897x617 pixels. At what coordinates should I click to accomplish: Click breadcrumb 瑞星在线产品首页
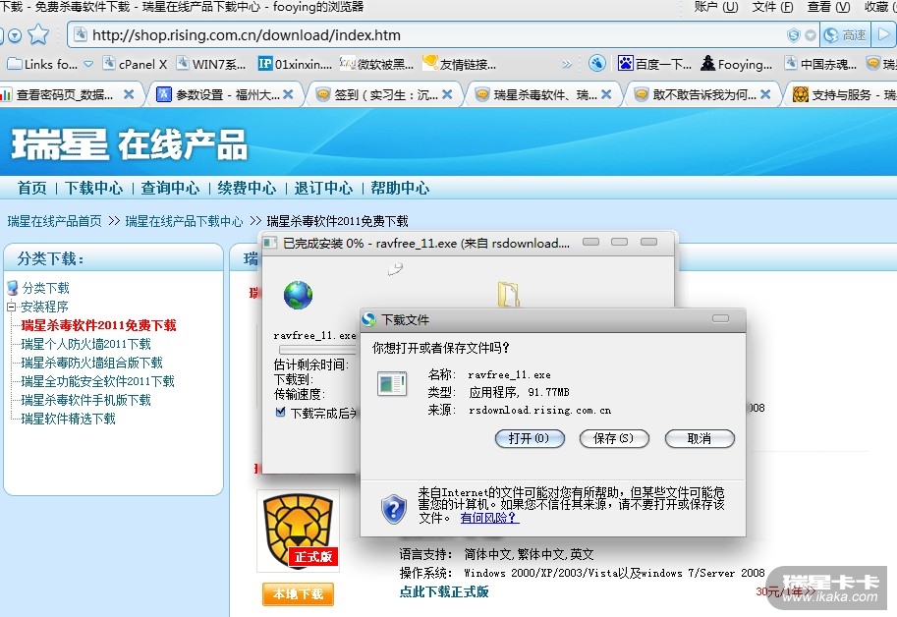click(54, 221)
